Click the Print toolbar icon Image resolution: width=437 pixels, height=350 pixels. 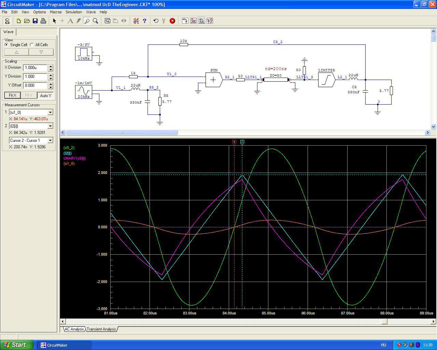click(x=43, y=21)
